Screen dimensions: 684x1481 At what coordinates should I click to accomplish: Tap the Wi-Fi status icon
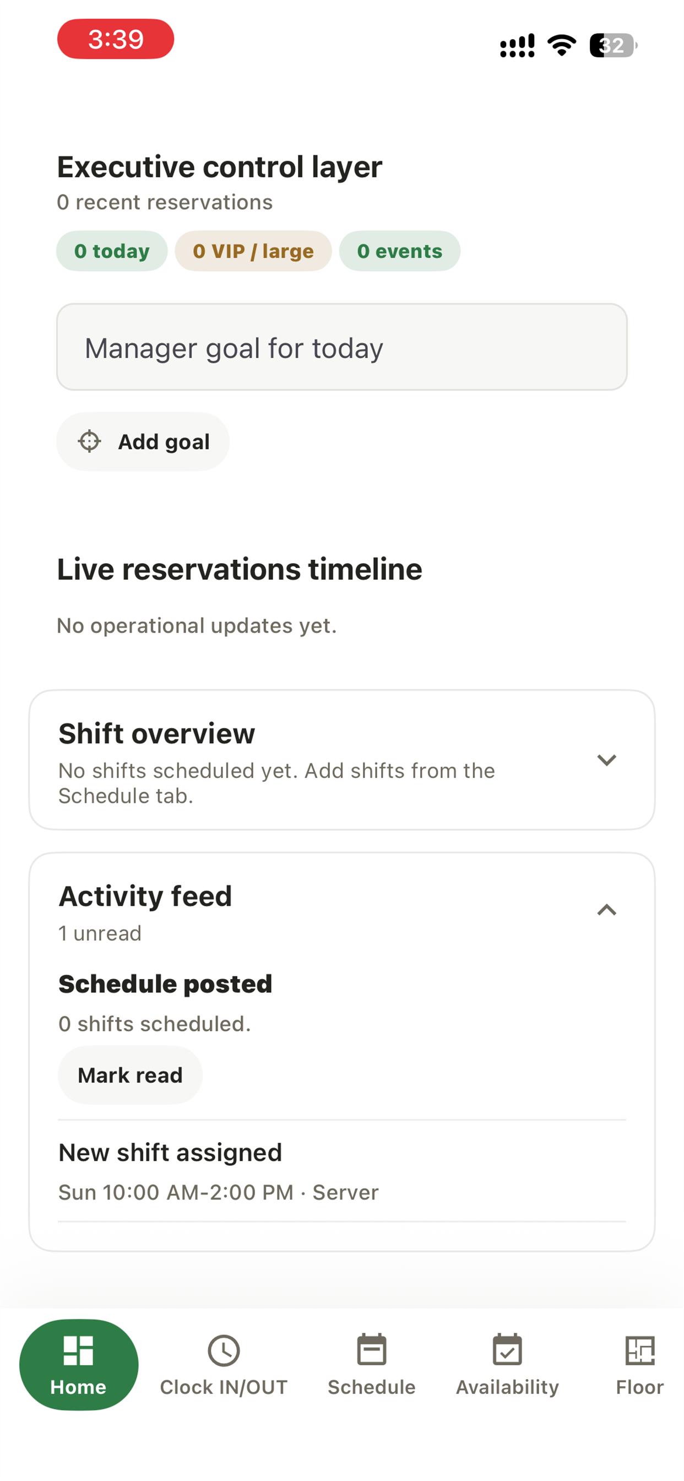[x=562, y=45]
